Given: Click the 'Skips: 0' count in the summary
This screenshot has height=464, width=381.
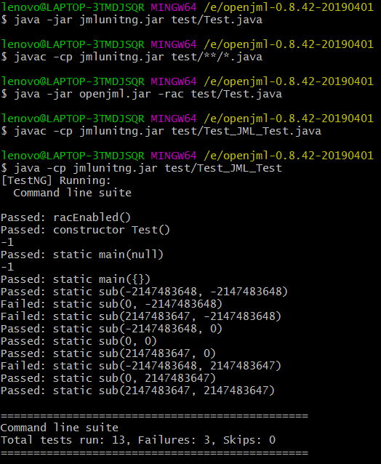Looking at the screenshot, I should point(249,440).
